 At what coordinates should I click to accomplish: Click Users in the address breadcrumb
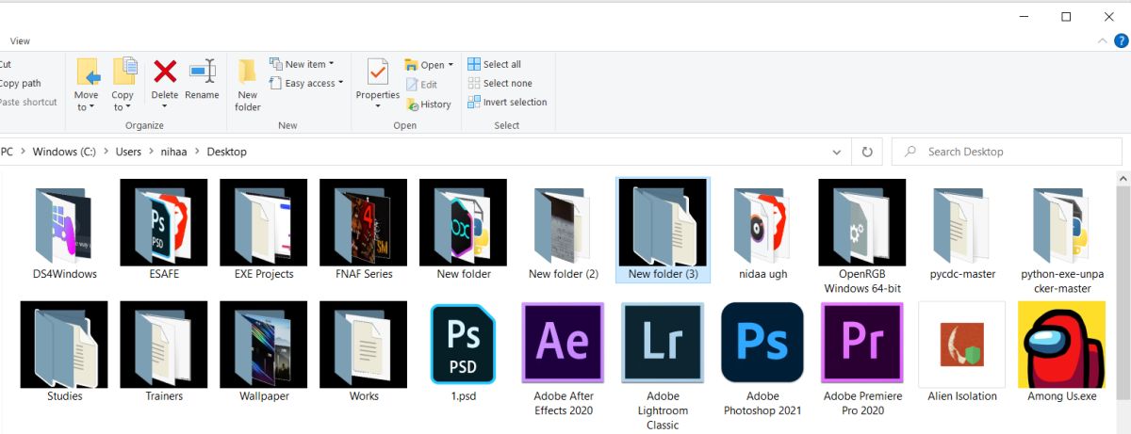[x=128, y=152]
